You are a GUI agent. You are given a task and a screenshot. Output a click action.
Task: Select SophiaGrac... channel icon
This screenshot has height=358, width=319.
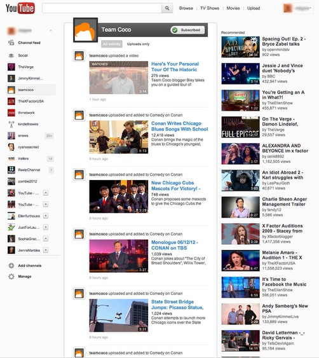click(11, 238)
